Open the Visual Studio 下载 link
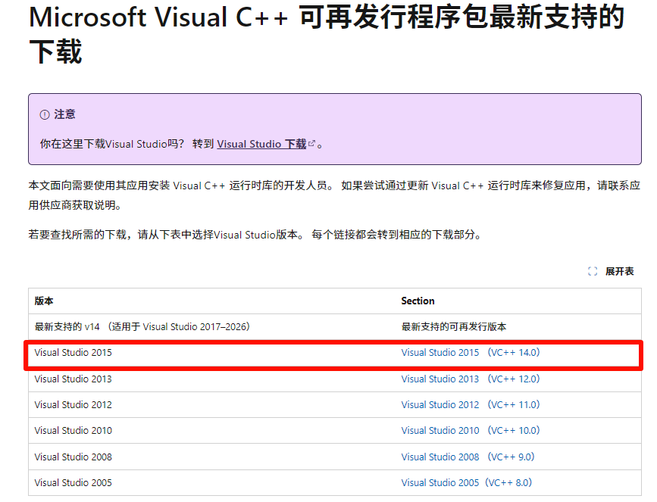Image resolution: width=657 pixels, height=502 pixels. coord(261,144)
